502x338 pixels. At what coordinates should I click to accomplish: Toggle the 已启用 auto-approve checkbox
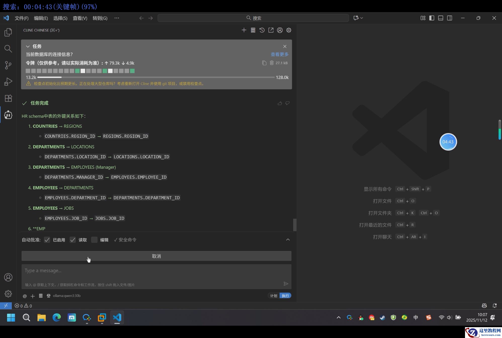pos(47,240)
